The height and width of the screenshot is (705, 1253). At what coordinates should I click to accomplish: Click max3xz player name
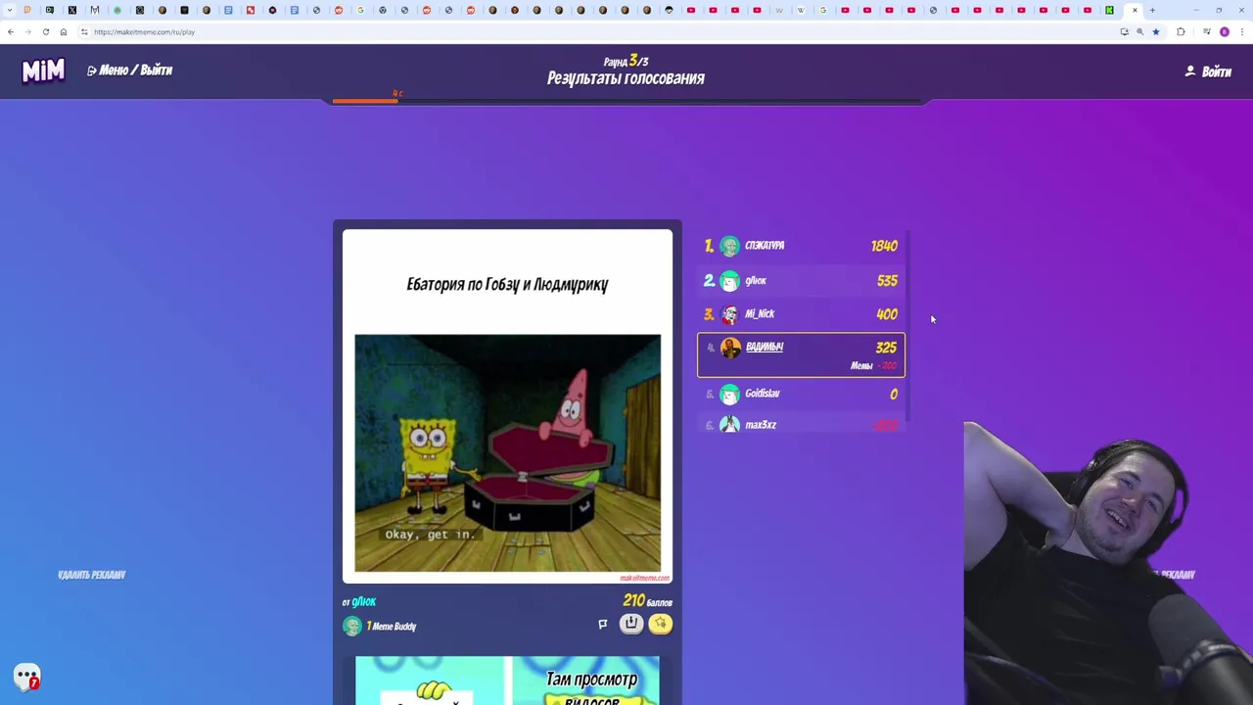pyautogui.click(x=761, y=425)
